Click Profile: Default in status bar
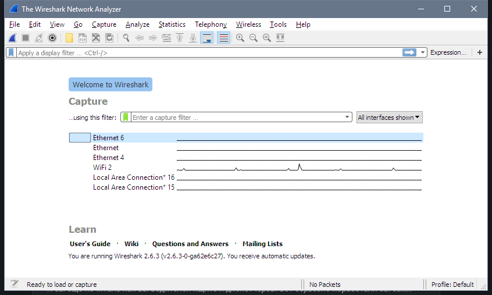Image resolution: width=492 pixels, height=295 pixels. point(452,285)
